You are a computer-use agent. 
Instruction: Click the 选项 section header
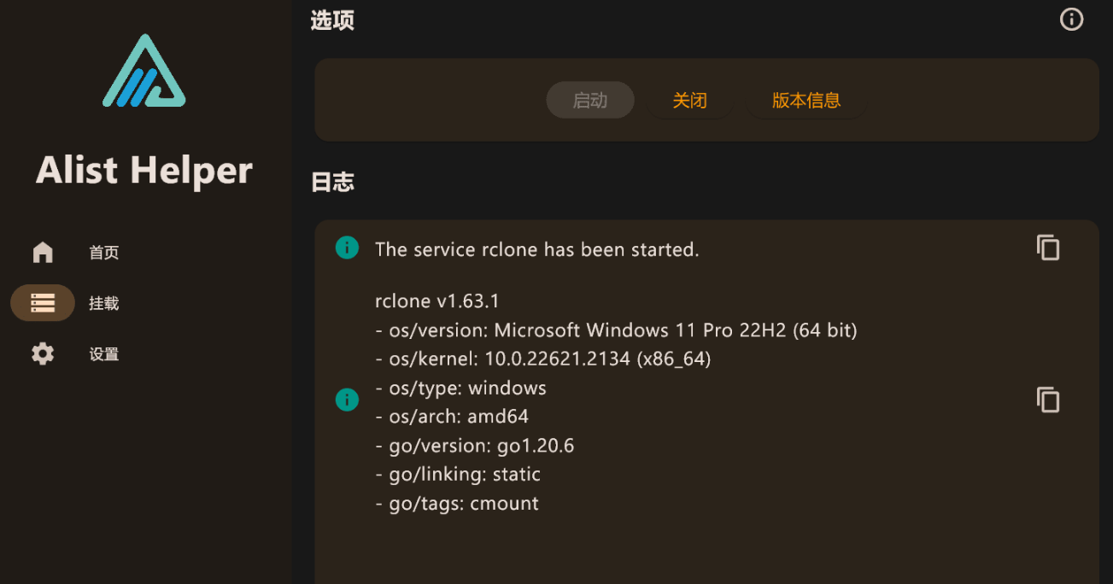331,20
